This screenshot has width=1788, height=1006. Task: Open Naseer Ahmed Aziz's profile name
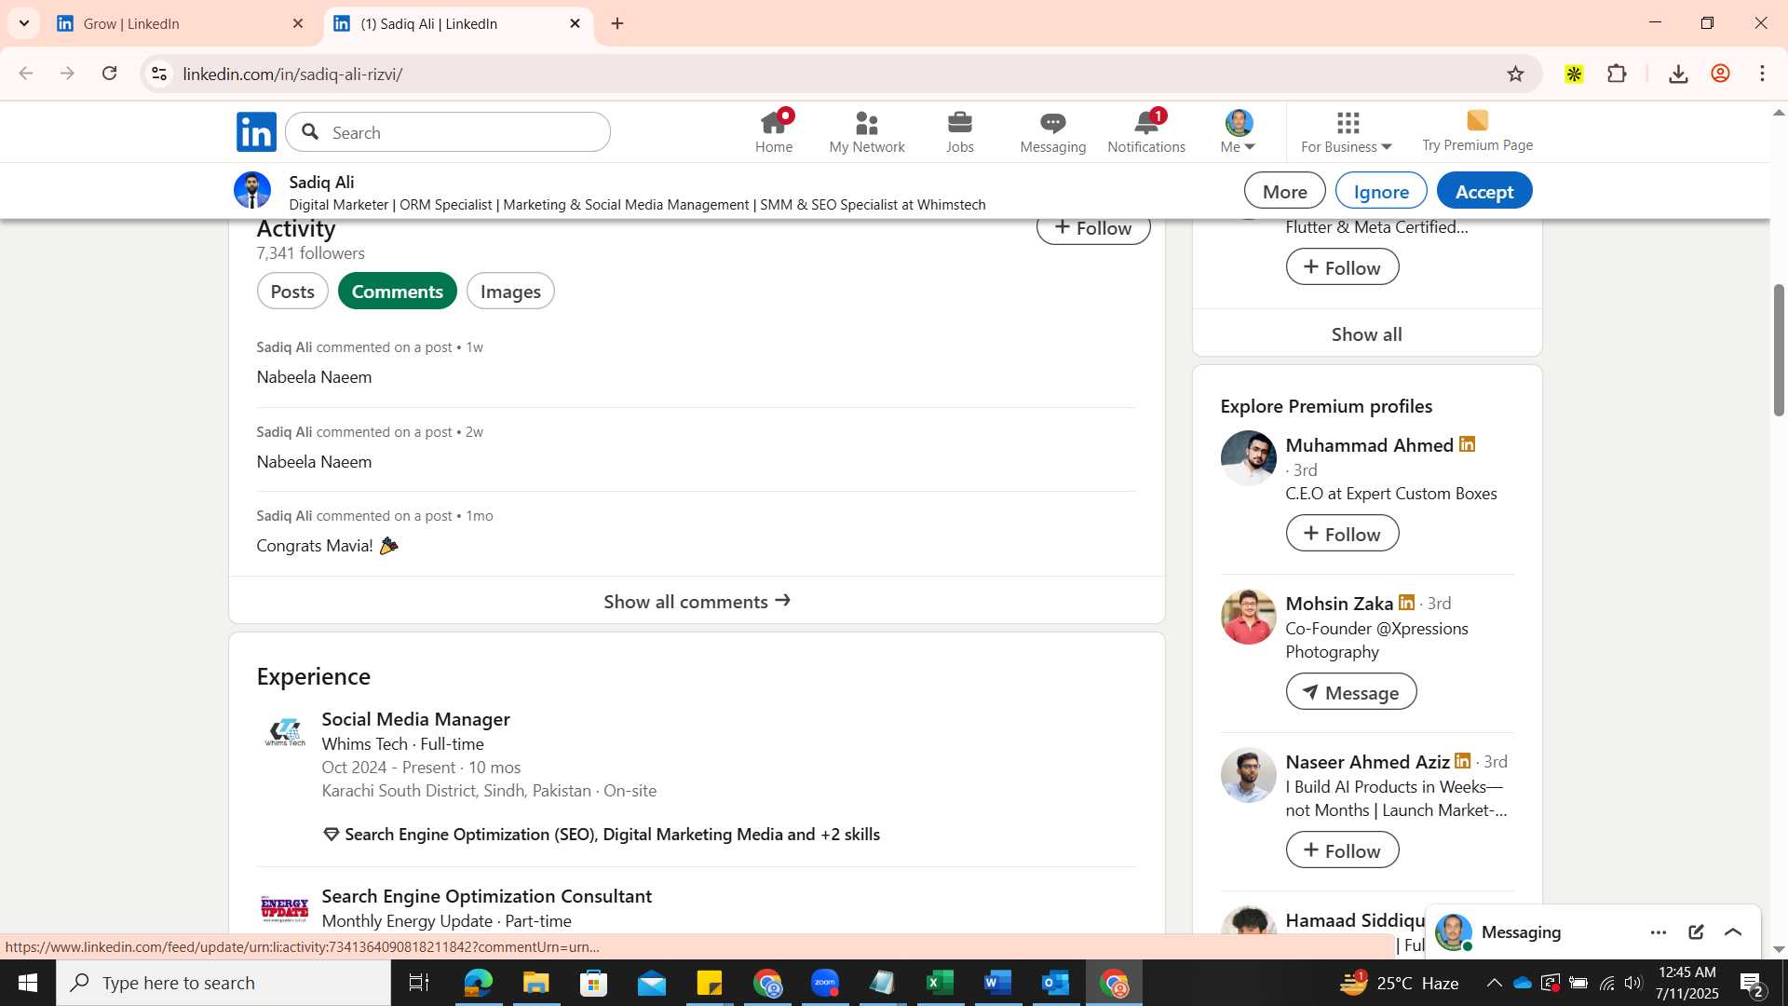coord(1367,762)
